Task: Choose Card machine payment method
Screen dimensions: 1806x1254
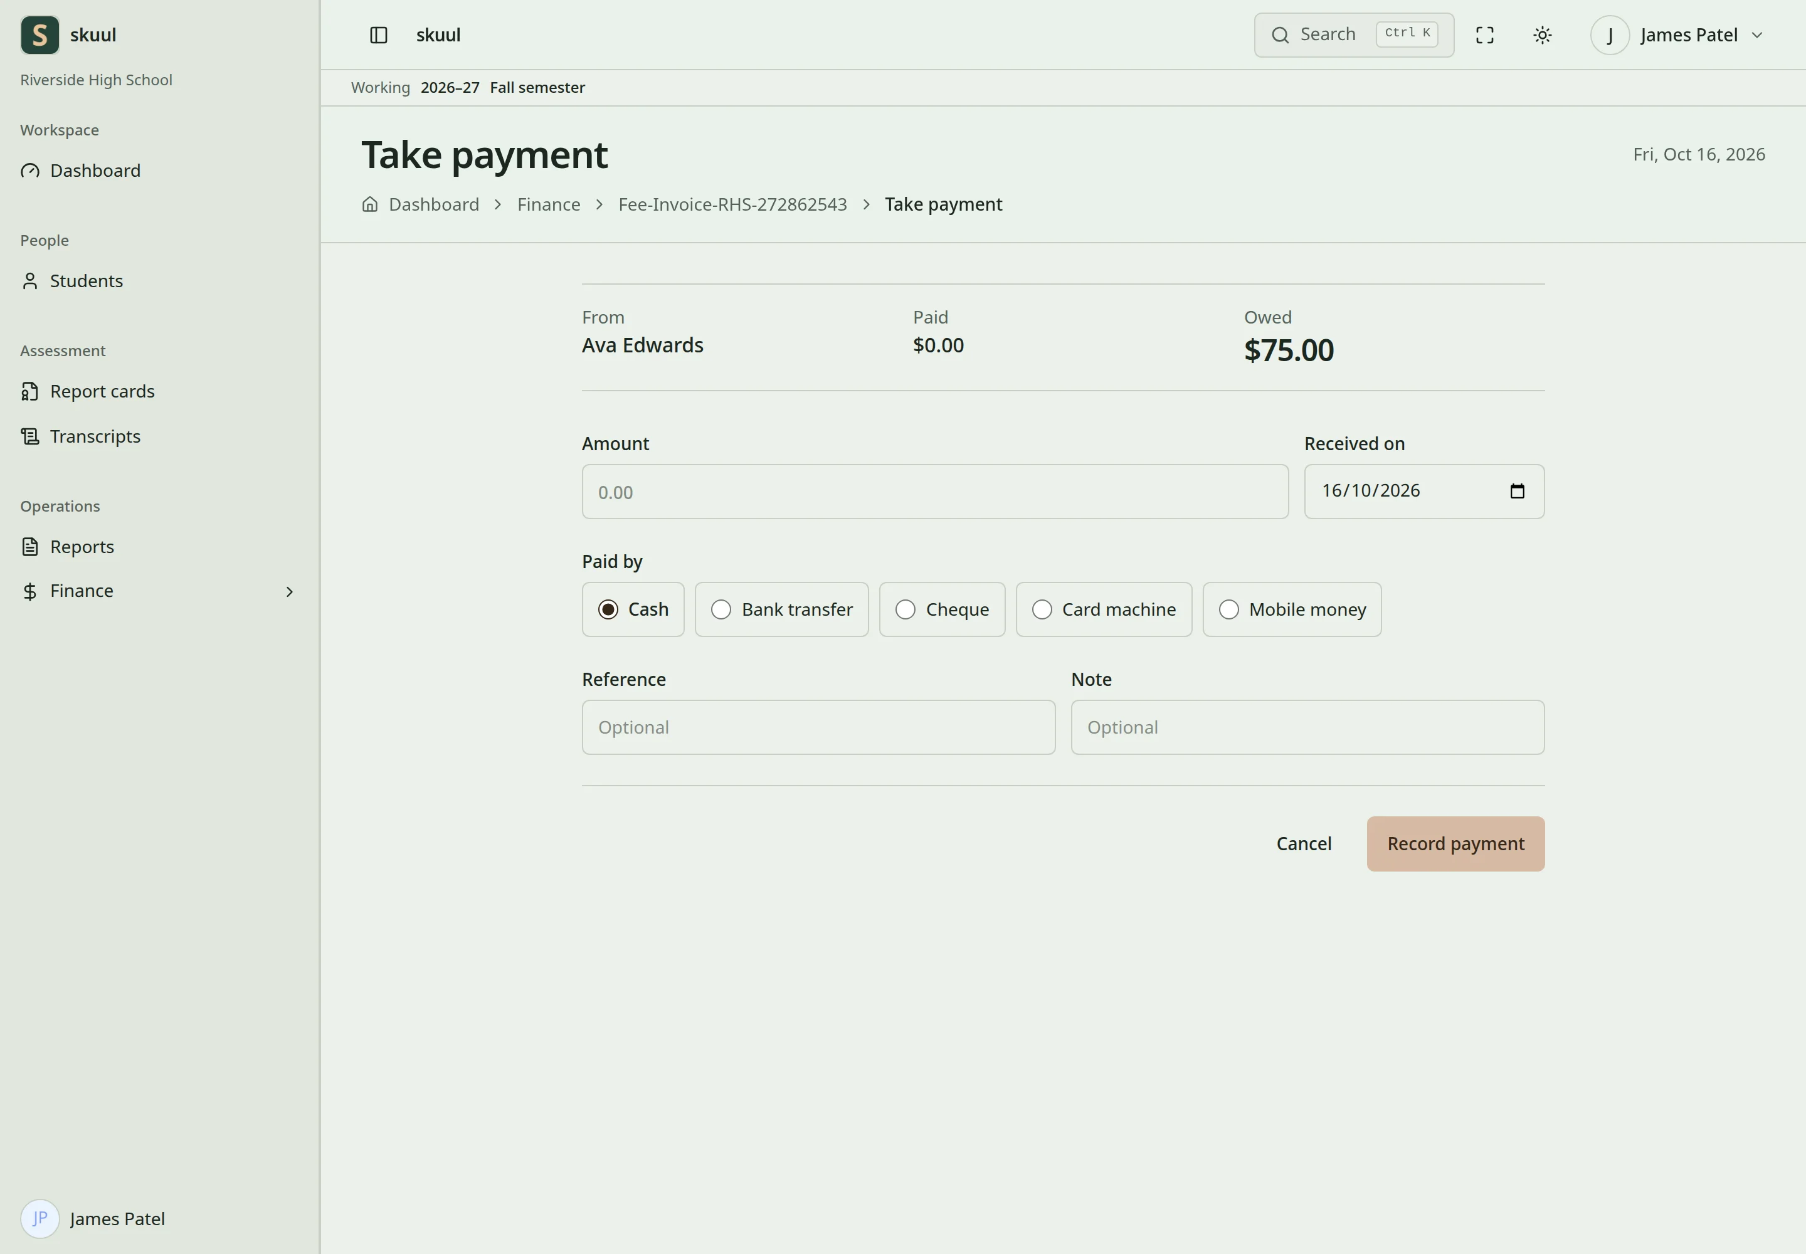Action: [x=1104, y=609]
